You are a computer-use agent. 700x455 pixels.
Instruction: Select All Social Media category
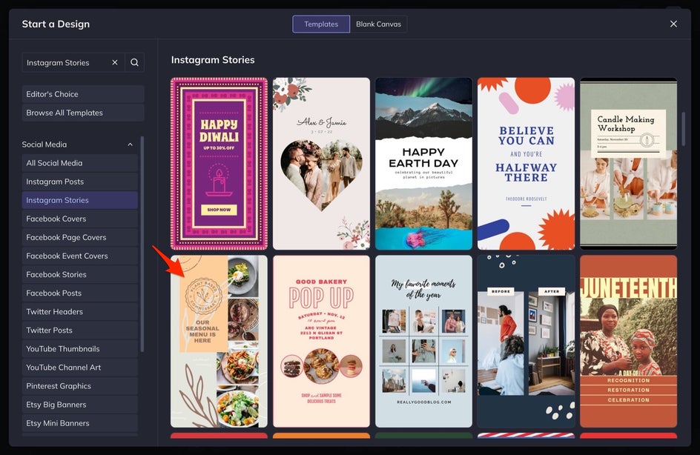coord(80,163)
